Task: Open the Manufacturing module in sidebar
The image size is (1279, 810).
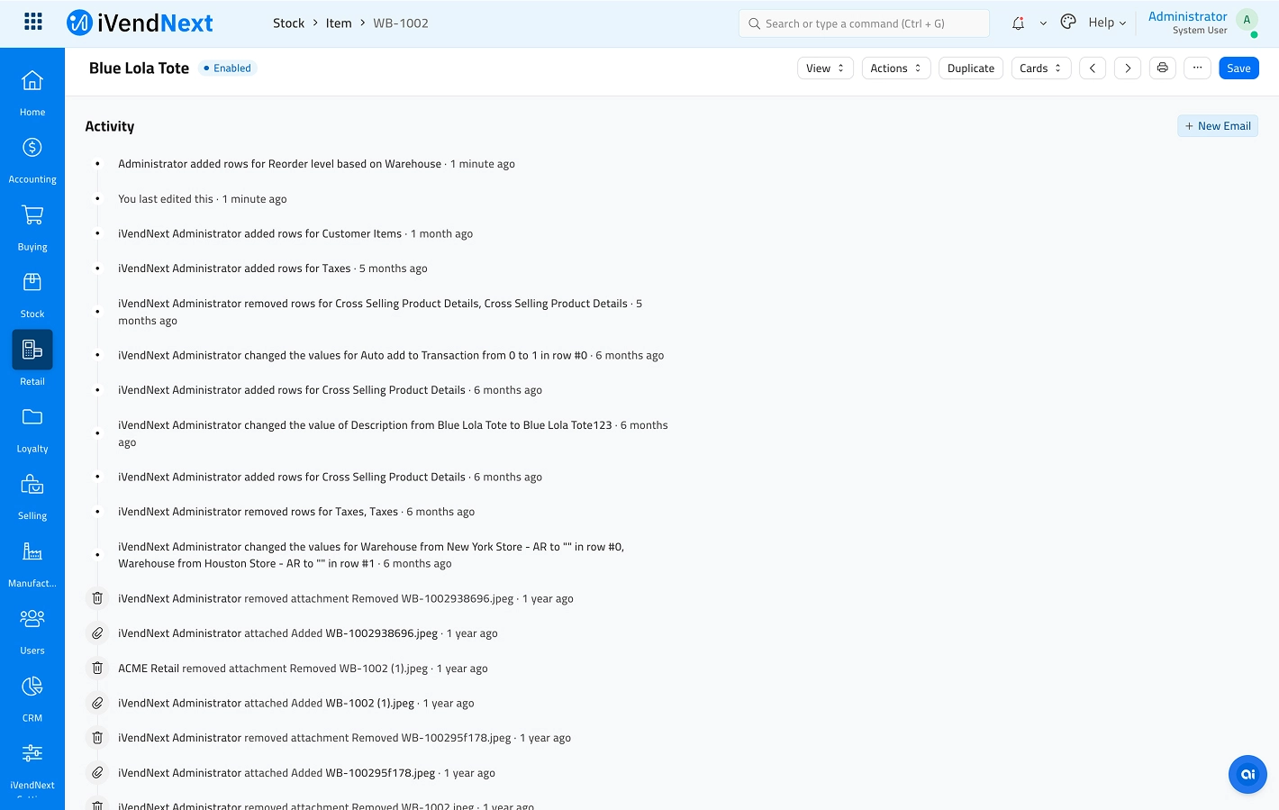Action: coord(32,562)
